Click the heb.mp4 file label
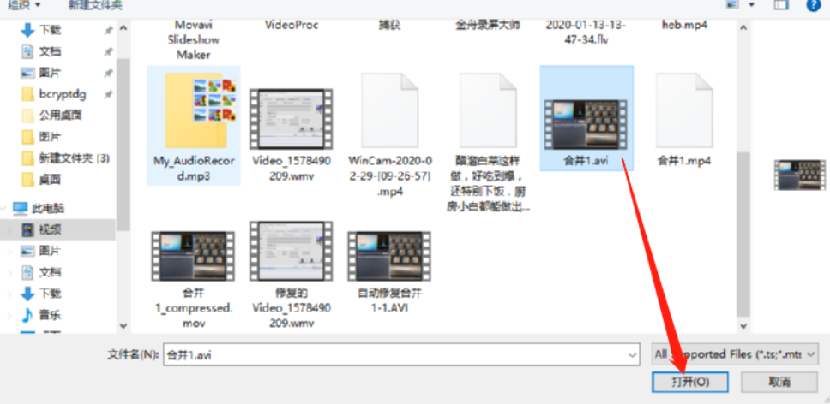The width and height of the screenshot is (830, 404). click(684, 25)
